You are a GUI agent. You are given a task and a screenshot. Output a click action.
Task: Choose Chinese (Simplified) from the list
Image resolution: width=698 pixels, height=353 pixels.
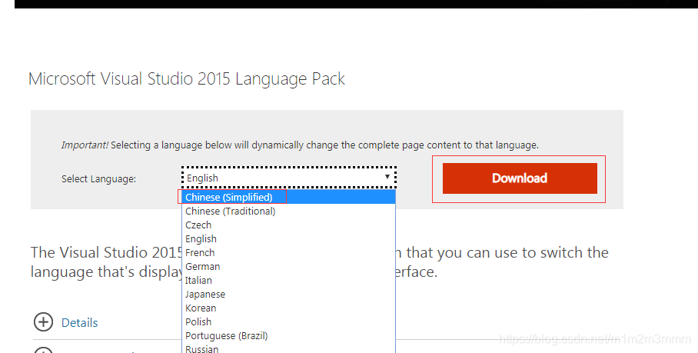click(288, 197)
